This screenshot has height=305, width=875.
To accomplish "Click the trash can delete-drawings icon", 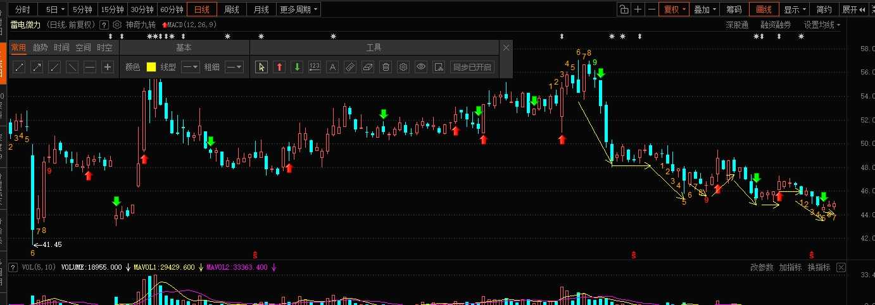I will click(385, 67).
